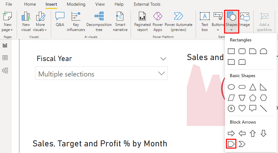
Task: Open the Shapes dropdown menu
Action: (x=231, y=21)
